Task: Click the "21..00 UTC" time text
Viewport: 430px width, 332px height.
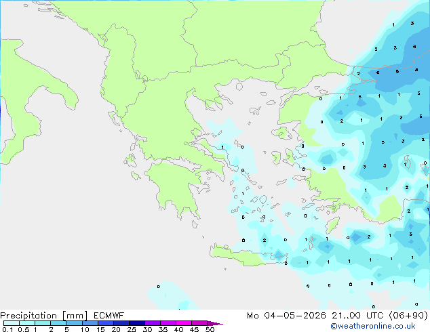Action: click(x=357, y=316)
